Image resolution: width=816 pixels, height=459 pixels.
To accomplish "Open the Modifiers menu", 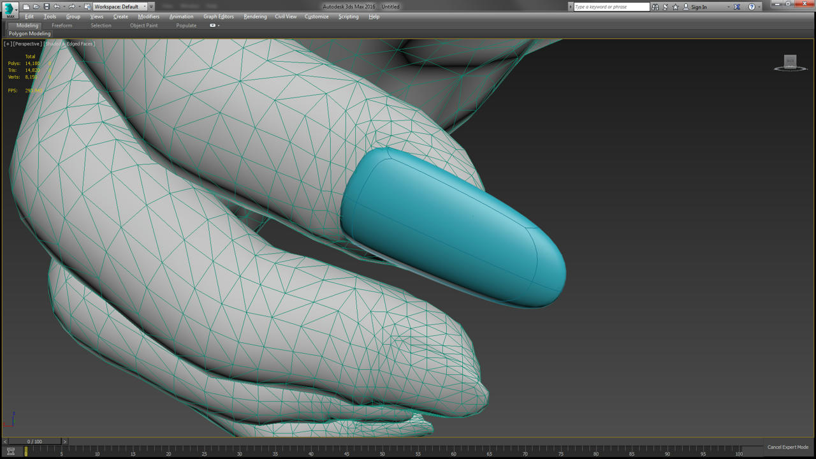I will tap(149, 17).
